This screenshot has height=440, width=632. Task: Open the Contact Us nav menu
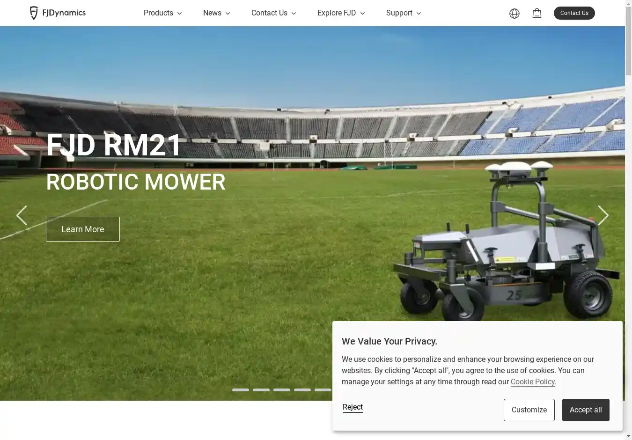pyautogui.click(x=274, y=13)
